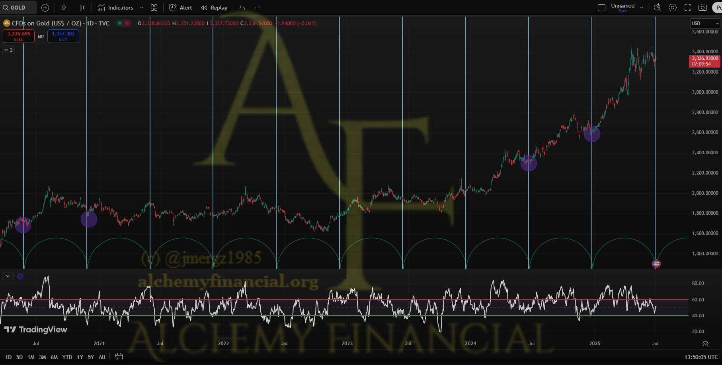Viewport: 722px width, 365px height.
Task: Open the USD currency dropdown
Action: coord(705,23)
